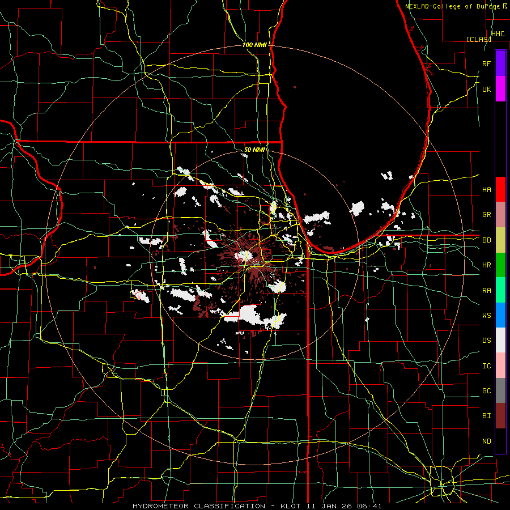This screenshot has width=510, height=510.
Task: Click the KLOT station identifier
Action: pos(291,506)
